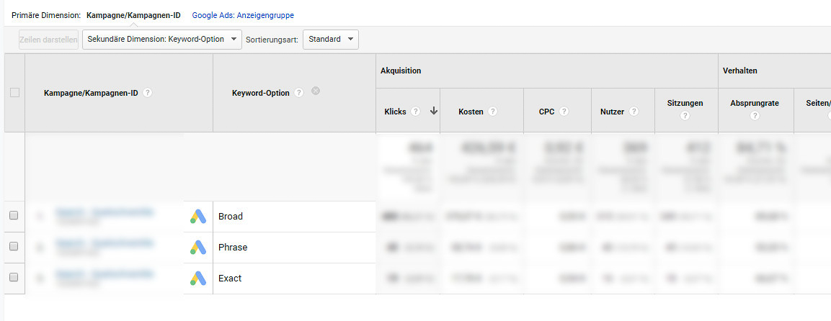
Task: Switch primary dimension to Google Ads: Anzeigengruppe
Action: point(242,15)
